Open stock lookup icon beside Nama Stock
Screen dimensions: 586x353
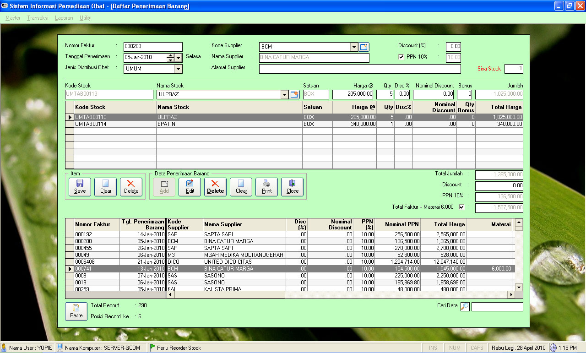tap(294, 95)
